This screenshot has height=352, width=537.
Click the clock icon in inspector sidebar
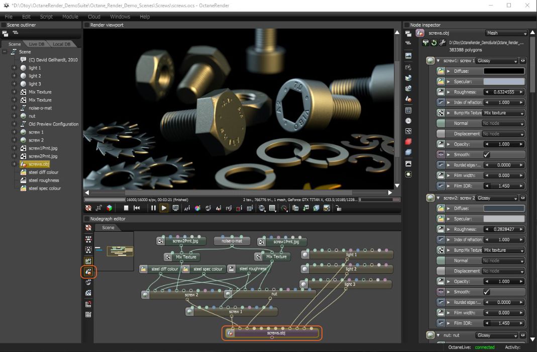408,121
